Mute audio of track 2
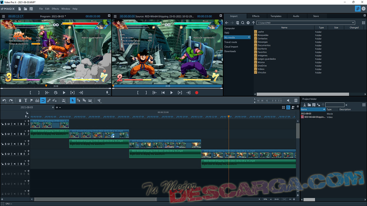The height and width of the screenshot is (206, 367). (x=15, y=134)
